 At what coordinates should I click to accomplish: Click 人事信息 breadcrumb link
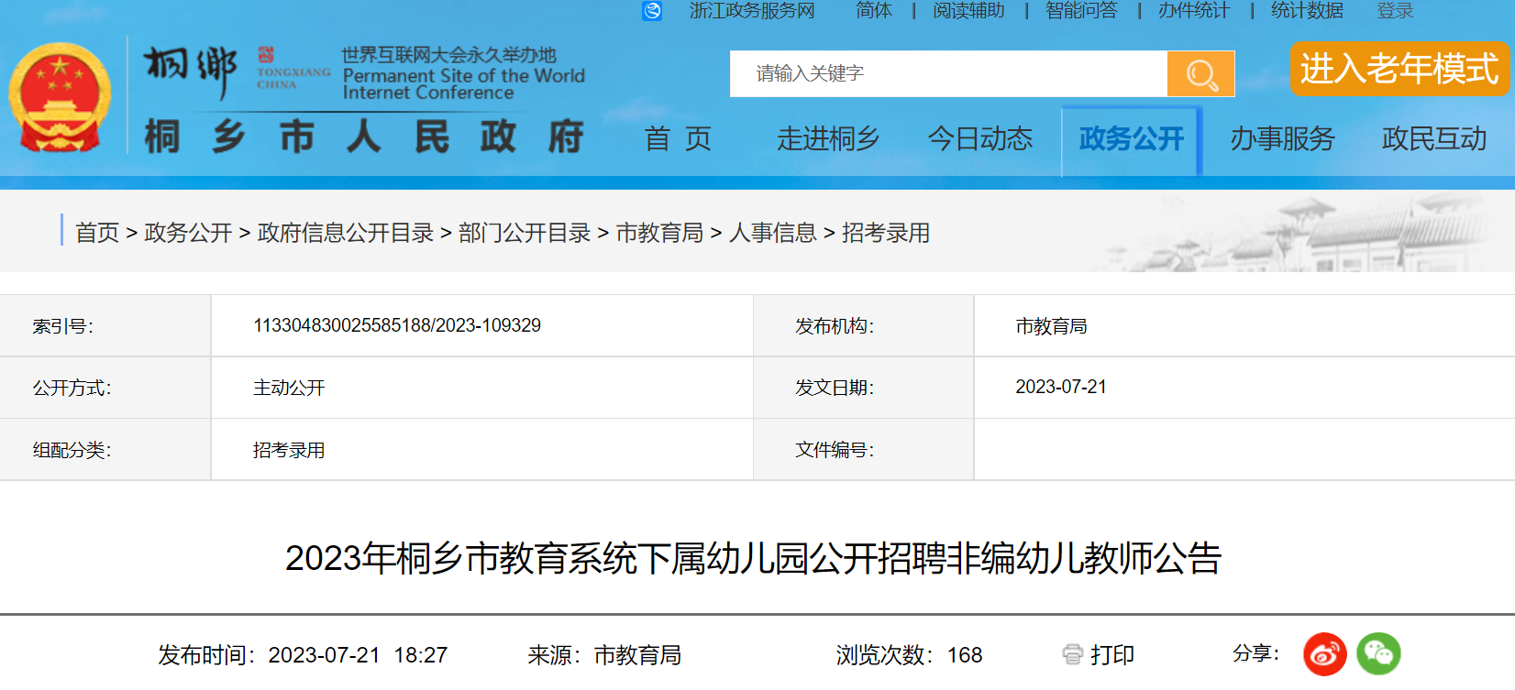pyautogui.click(x=772, y=233)
